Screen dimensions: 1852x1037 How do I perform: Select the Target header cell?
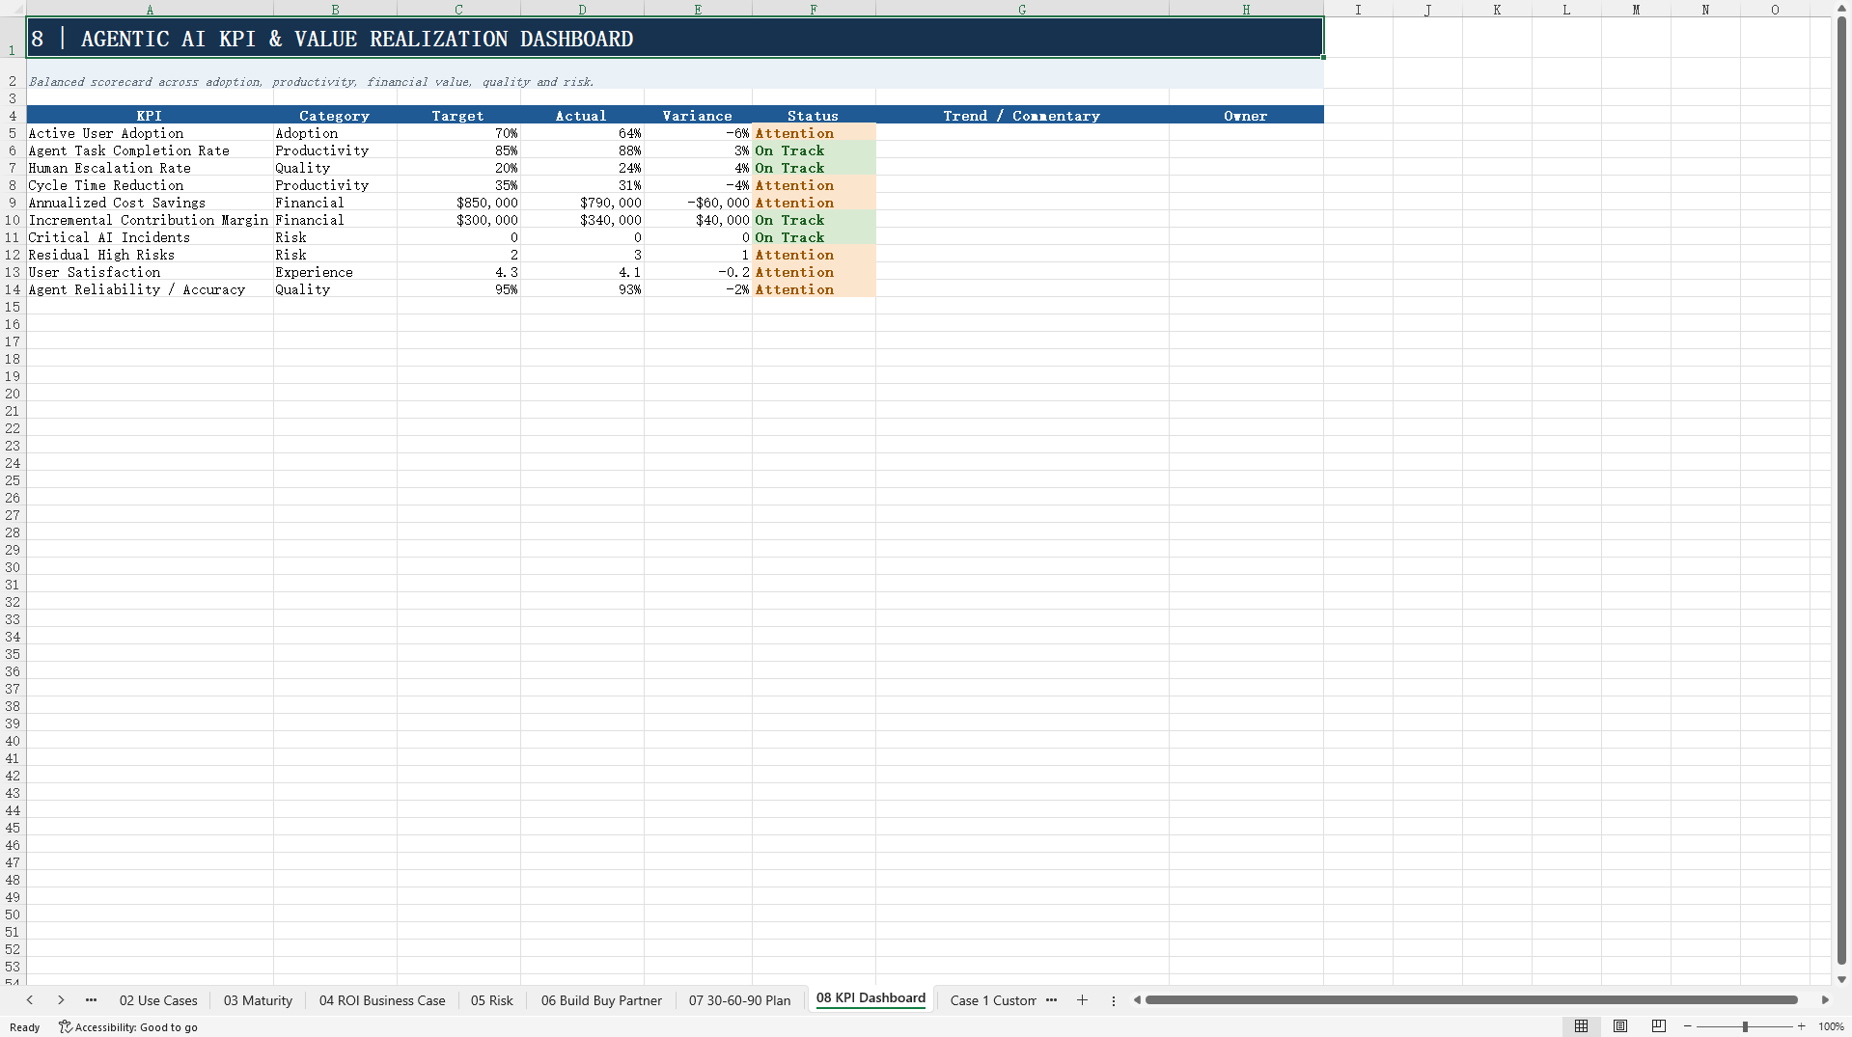pos(458,116)
